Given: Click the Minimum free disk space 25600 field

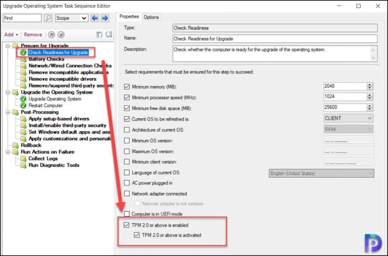Looking at the screenshot, I should coord(345,108).
